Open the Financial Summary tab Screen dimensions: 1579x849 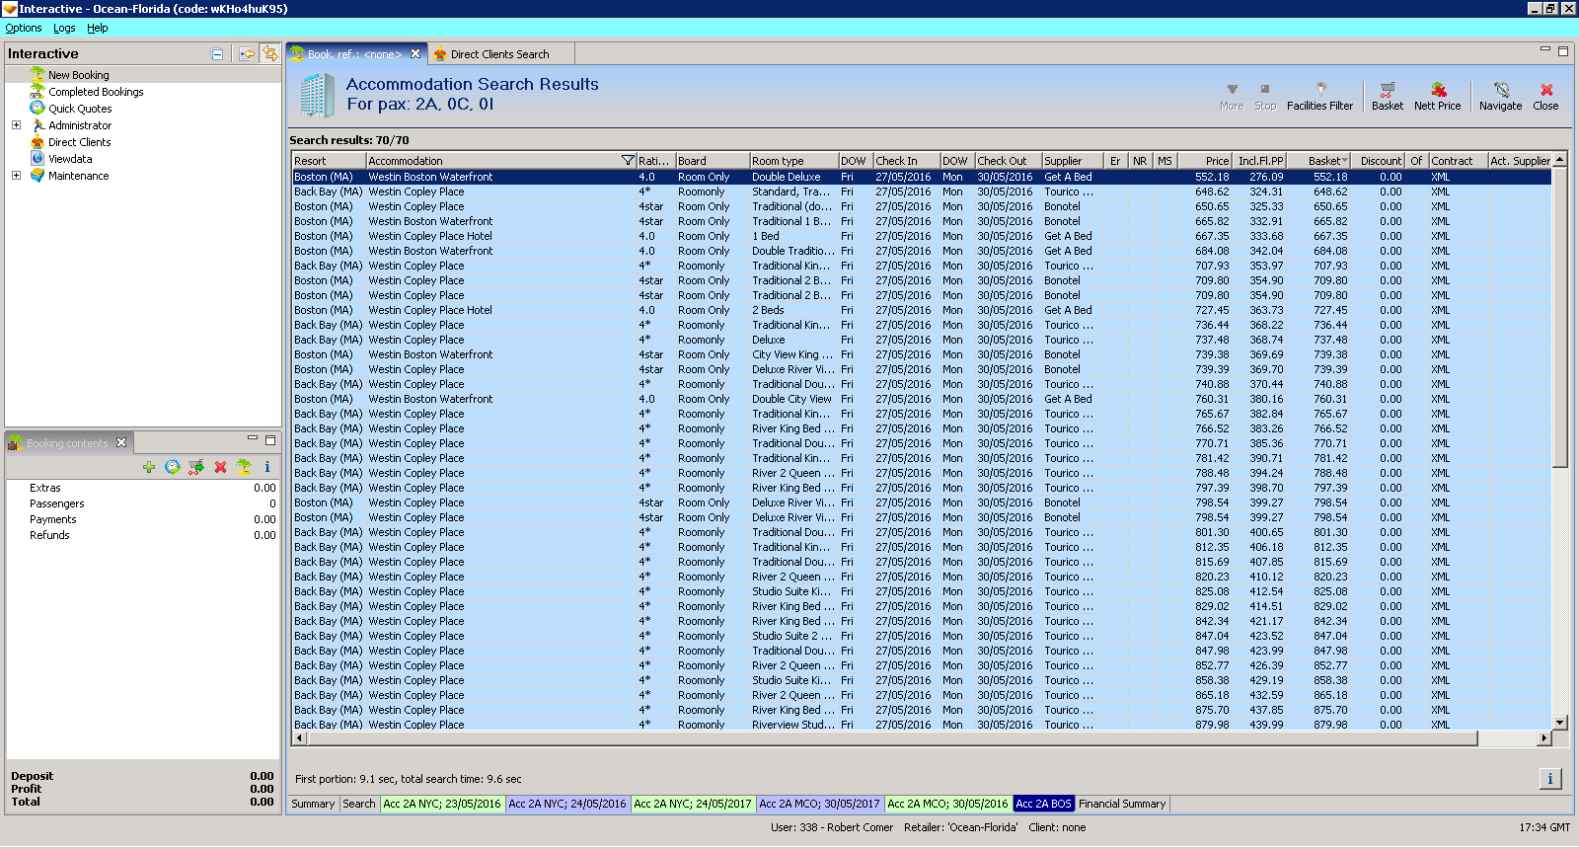[1122, 804]
